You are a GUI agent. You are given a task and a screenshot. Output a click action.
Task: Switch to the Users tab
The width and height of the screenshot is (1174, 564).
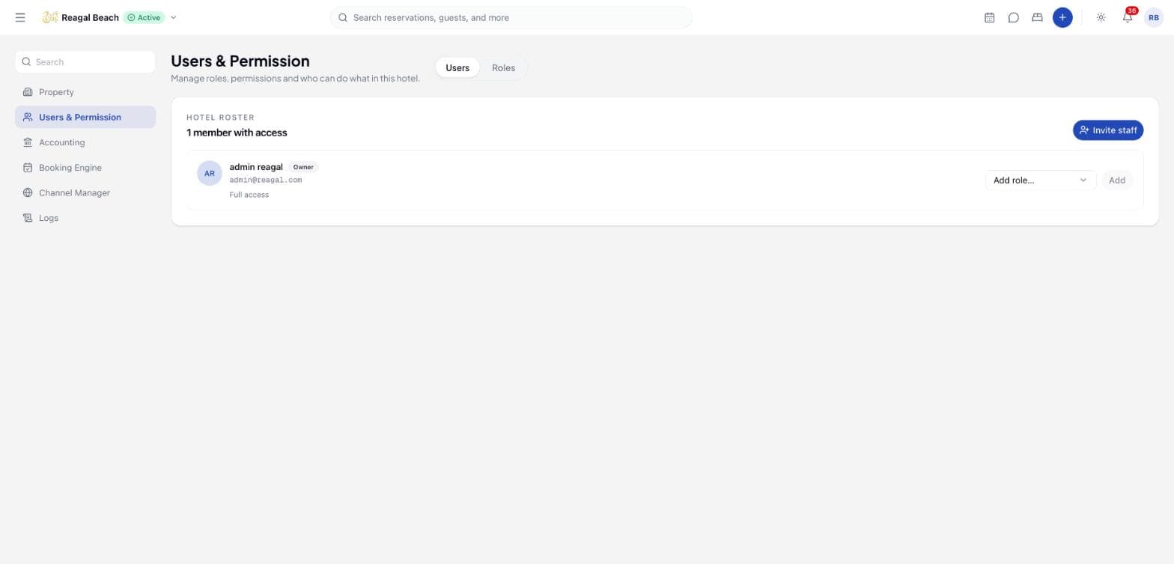point(457,67)
